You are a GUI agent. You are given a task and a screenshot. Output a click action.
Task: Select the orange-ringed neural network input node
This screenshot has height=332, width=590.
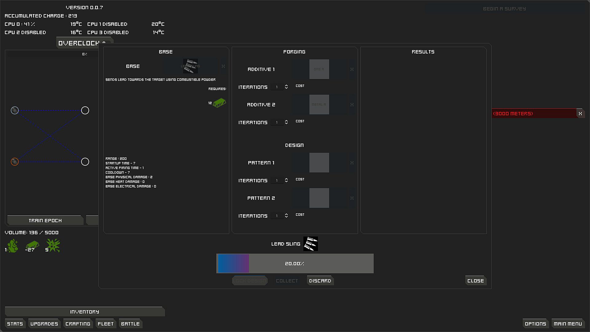click(x=15, y=162)
